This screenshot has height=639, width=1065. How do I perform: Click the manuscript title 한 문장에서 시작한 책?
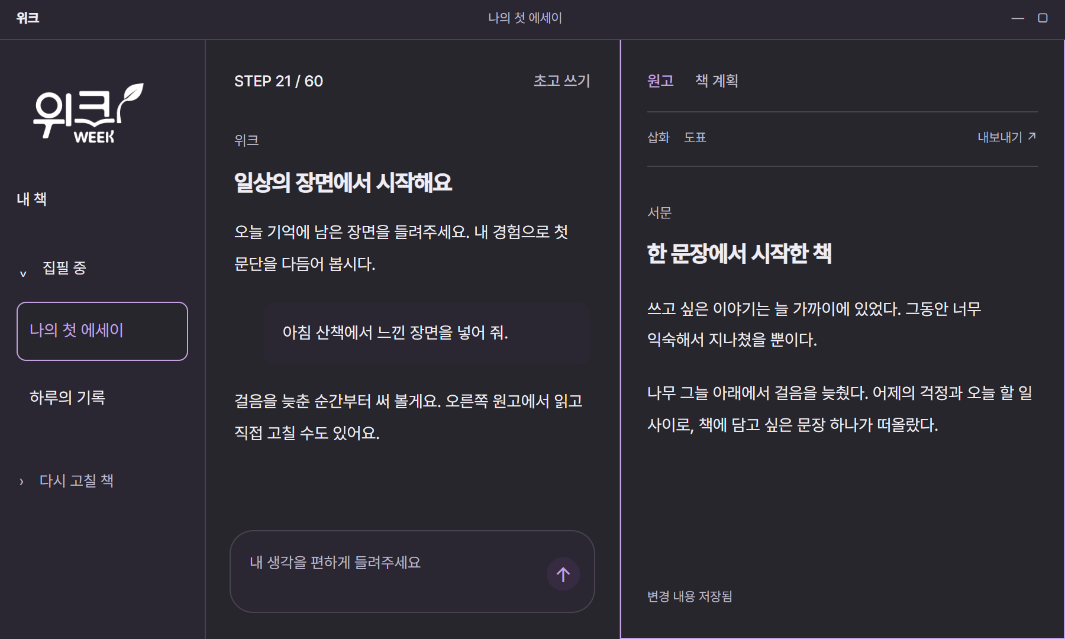740,253
